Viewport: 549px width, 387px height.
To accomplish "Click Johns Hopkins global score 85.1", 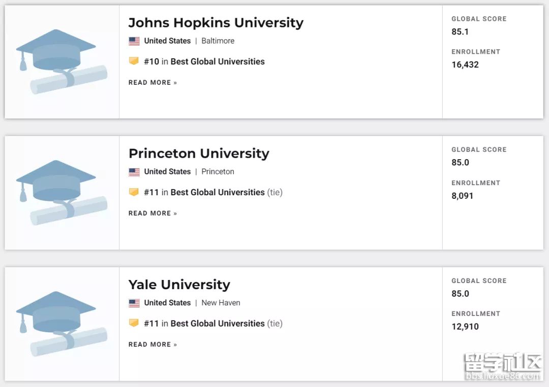I will pos(460,32).
